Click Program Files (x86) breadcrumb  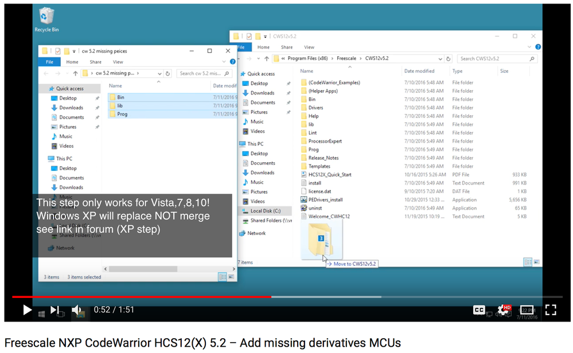pyautogui.click(x=307, y=58)
